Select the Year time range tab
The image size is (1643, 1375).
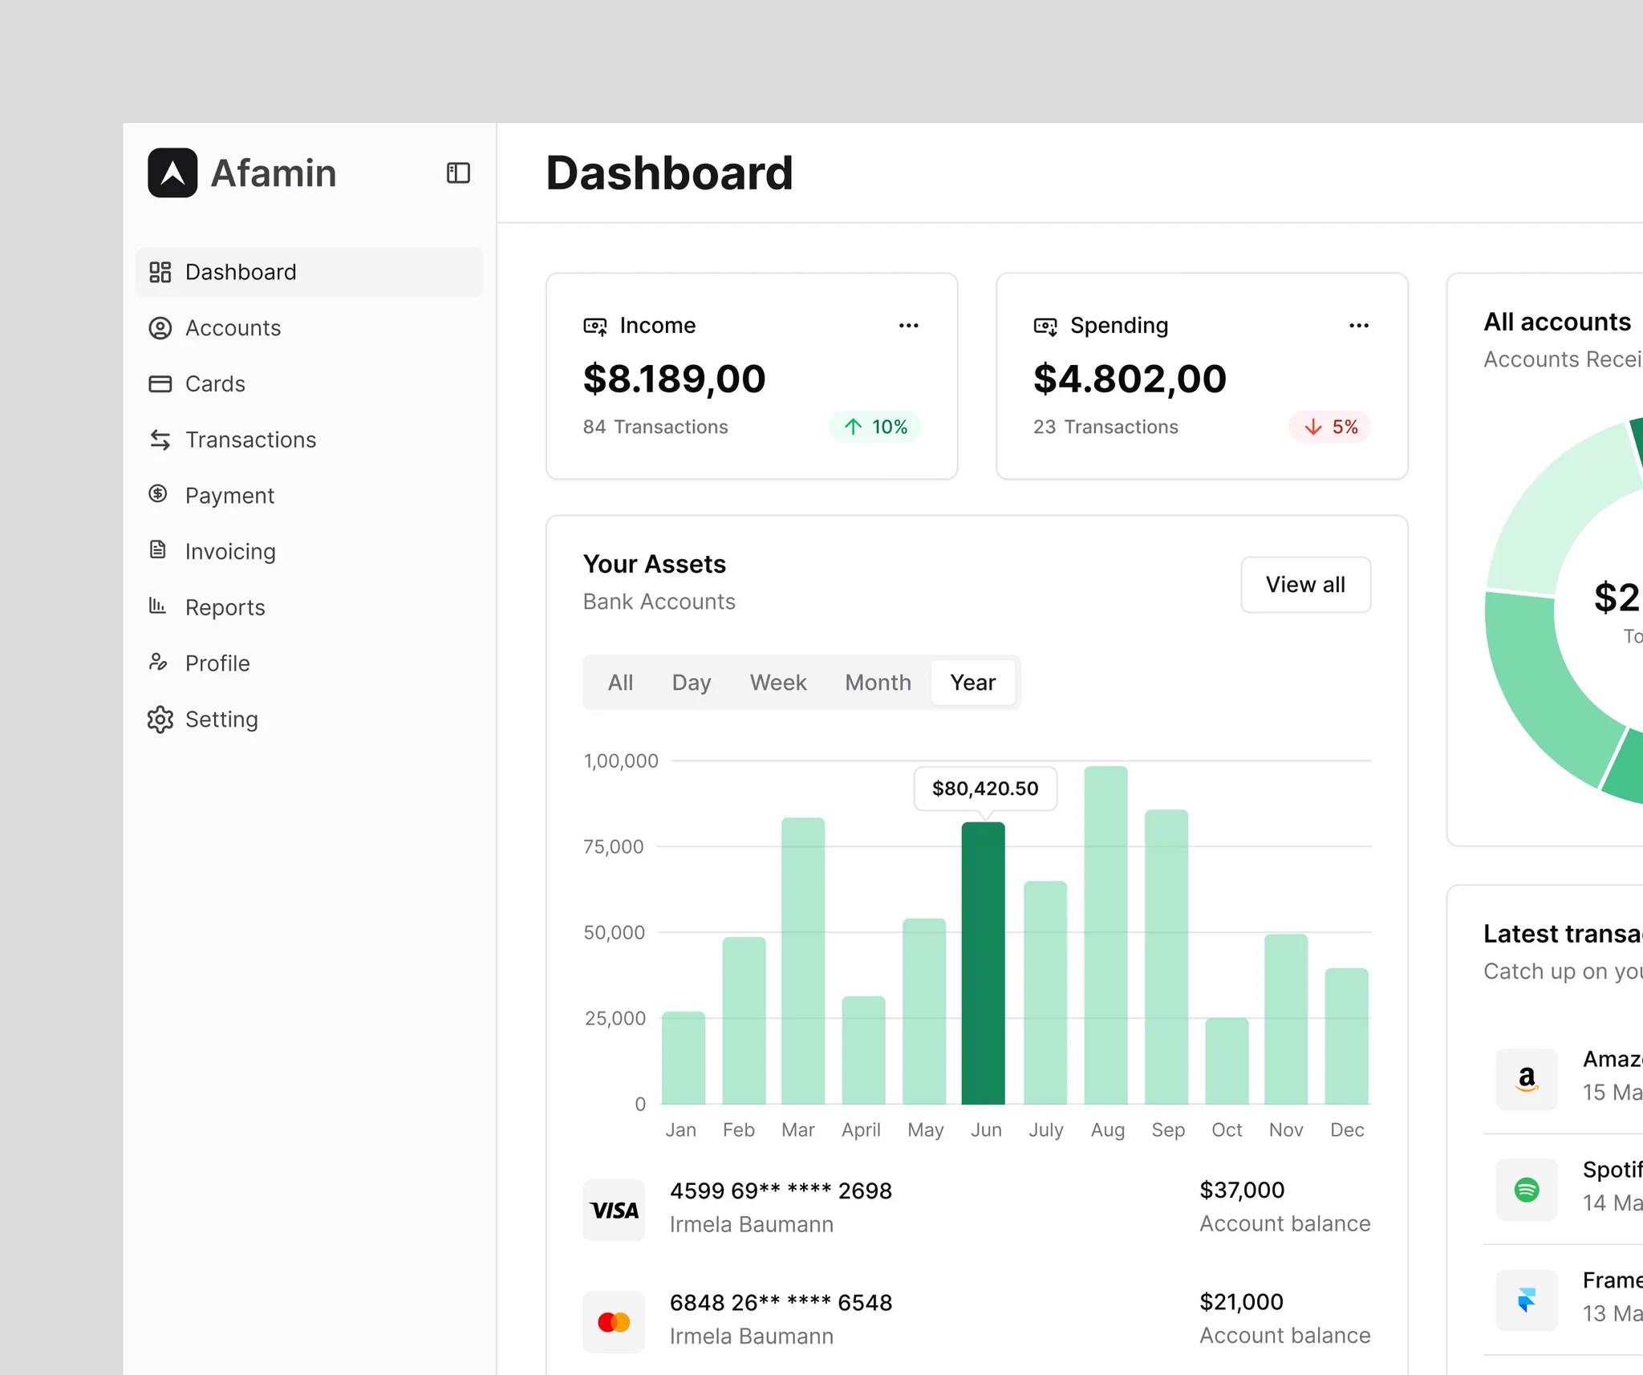(x=973, y=683)
